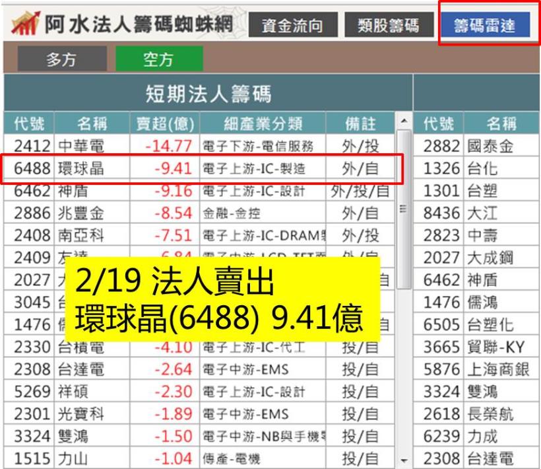Screen dimensions: 541x469
Task: Select 2308 台達電 in left table
Action: [199, 369]
